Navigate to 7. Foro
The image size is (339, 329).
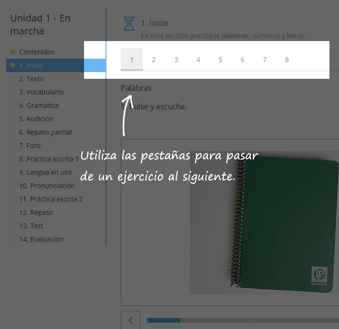click(30, 146)
